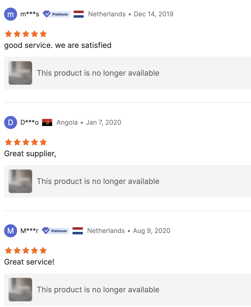This screenshot has width=251, height=307.
Task: Click the uppercase M avatar for M***r
Action: coord(11,231)
